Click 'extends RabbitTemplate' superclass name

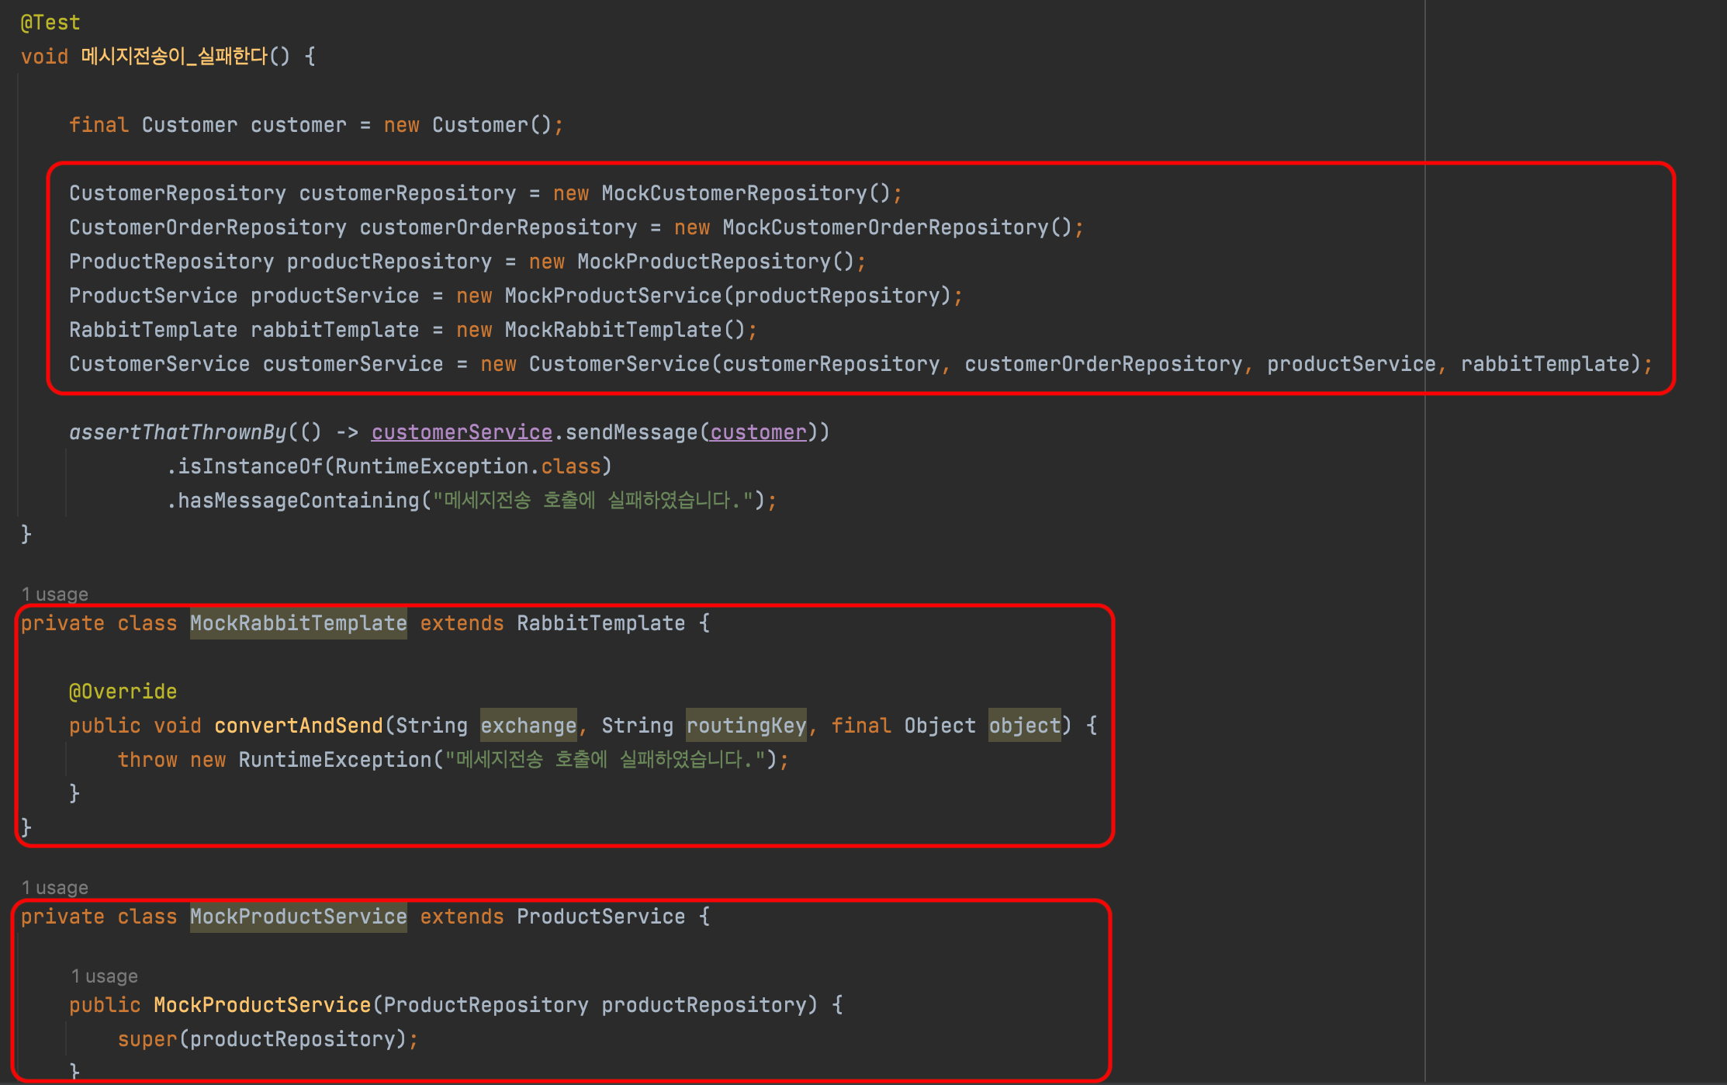(601, 623)
